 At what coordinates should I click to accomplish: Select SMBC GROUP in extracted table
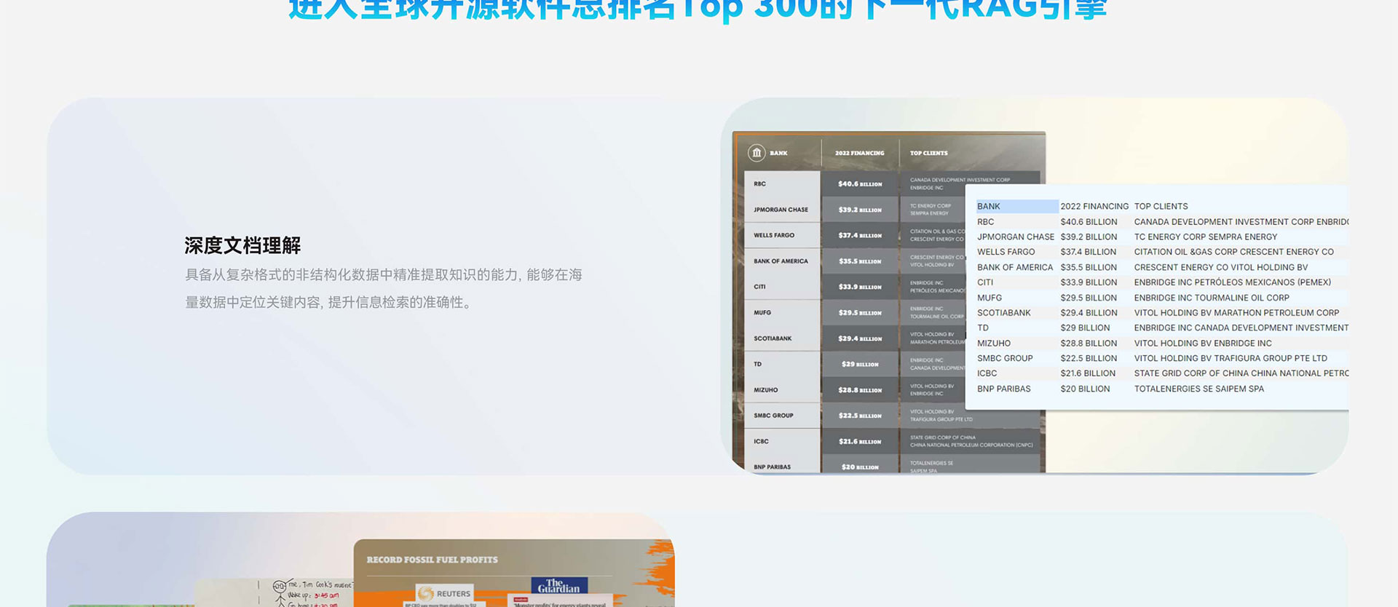click(1005, 358)
